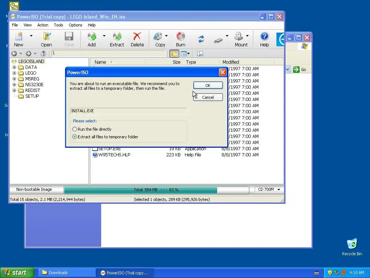This screenshot has width=370, height=278.
Task: Click the Total 554 MB capacity bar
Action: click(156, 190)
